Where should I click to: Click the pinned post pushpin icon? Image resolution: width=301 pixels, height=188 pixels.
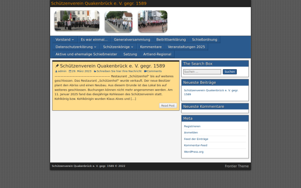point(57,66)
